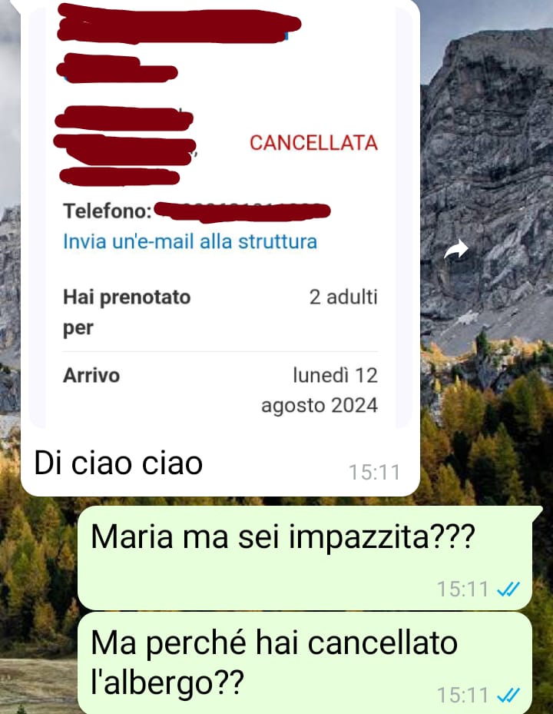Tap 15:11 timestamp under 'Maria ma sei impazzita???'
The image size is (553, 714).
tap(462, 589)
